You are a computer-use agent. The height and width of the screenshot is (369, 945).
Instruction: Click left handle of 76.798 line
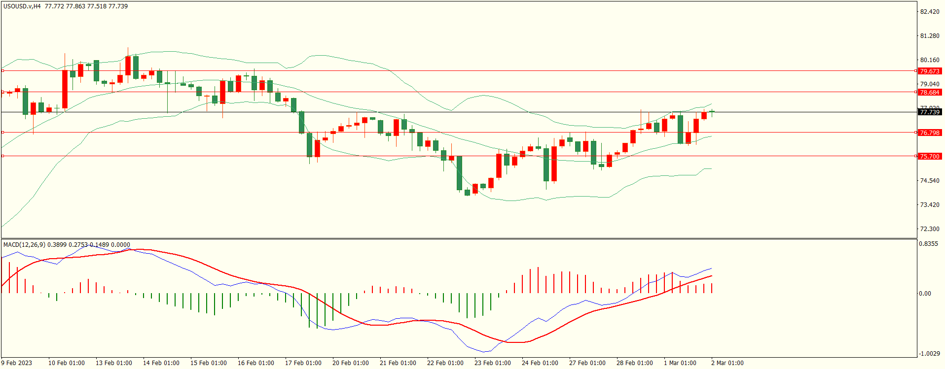coord(2,133)
